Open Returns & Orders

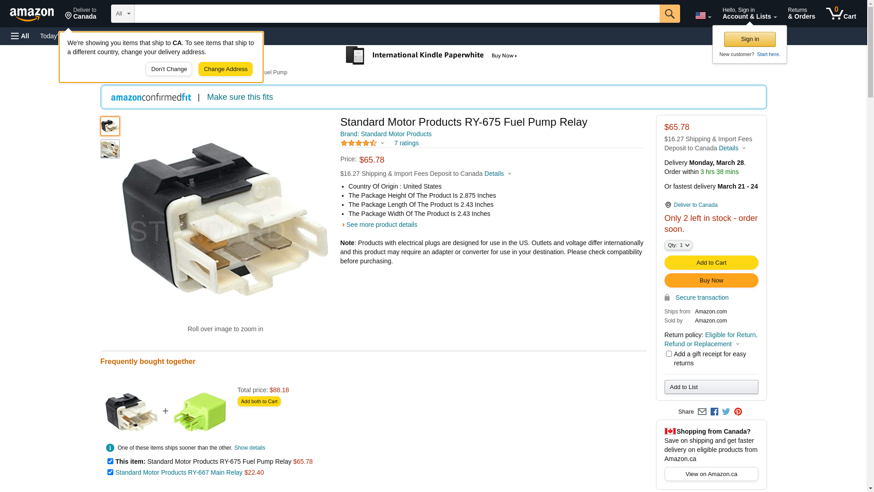pyautogui.click(x=802, y=14)
